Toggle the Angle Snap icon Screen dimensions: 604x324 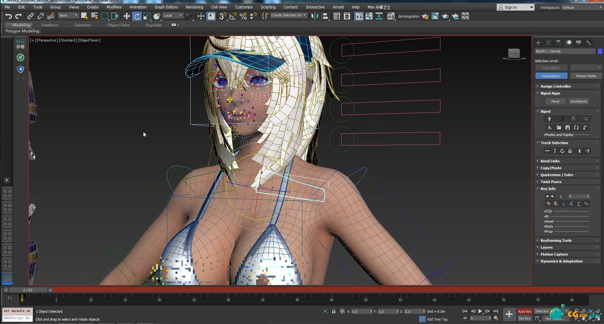click(233, 16)
